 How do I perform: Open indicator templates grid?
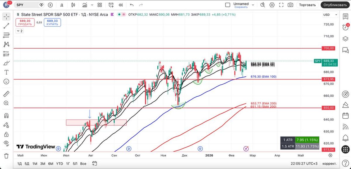100,5
